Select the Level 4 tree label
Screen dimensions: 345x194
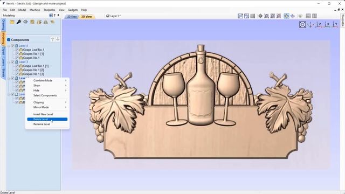click(x=23, y=46)
